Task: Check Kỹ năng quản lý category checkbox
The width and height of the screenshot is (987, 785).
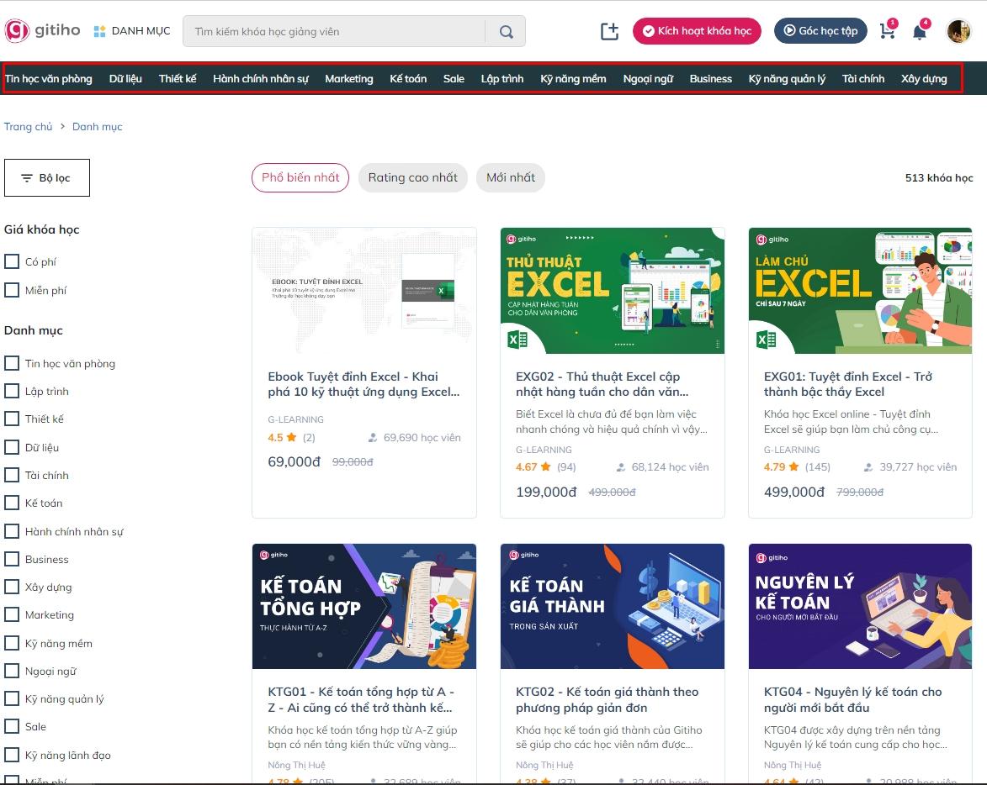Action: pyautogui.click(x=12, y=698)
